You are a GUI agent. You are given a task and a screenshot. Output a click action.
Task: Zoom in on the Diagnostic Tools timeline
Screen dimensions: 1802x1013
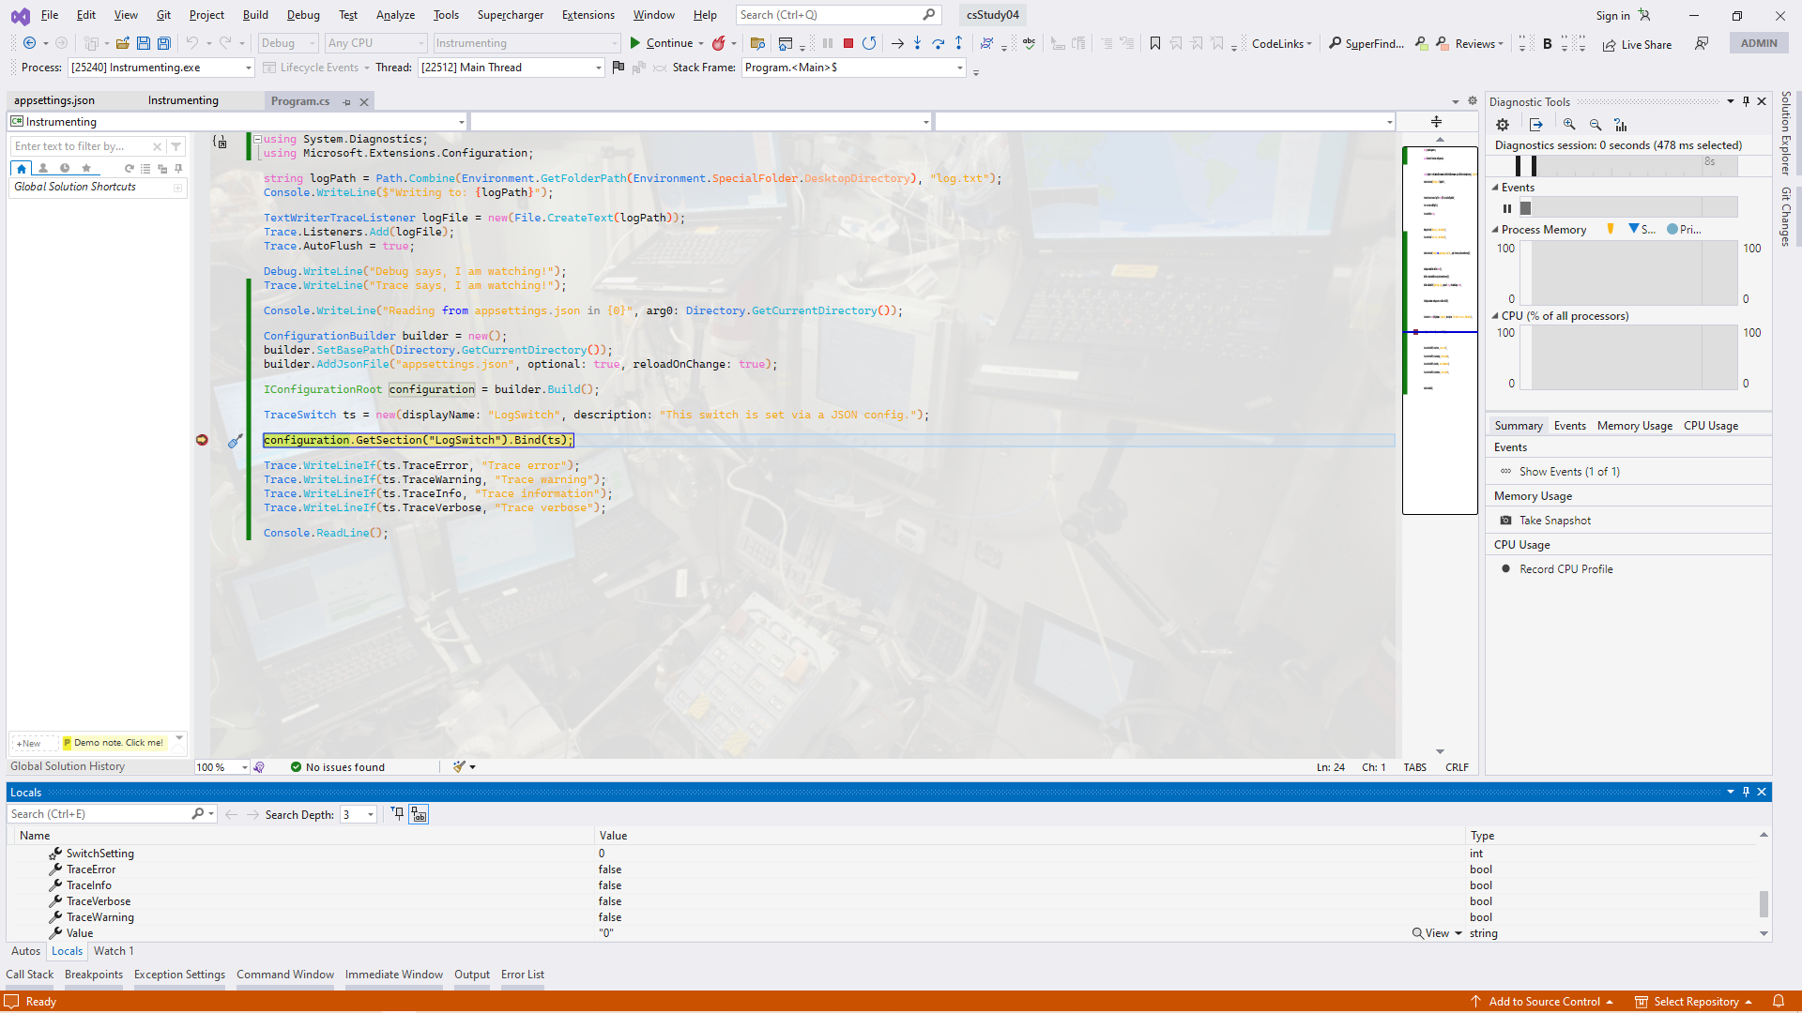(x=1569, y=125)
